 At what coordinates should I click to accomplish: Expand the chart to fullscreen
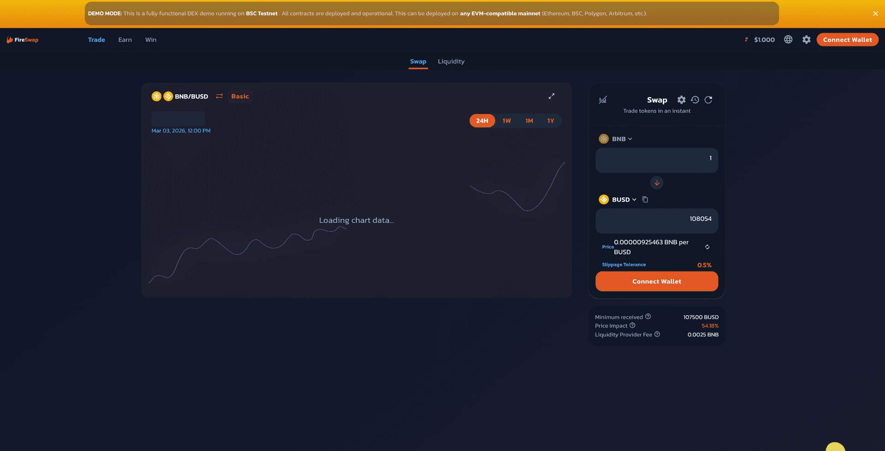click(551, 96)
